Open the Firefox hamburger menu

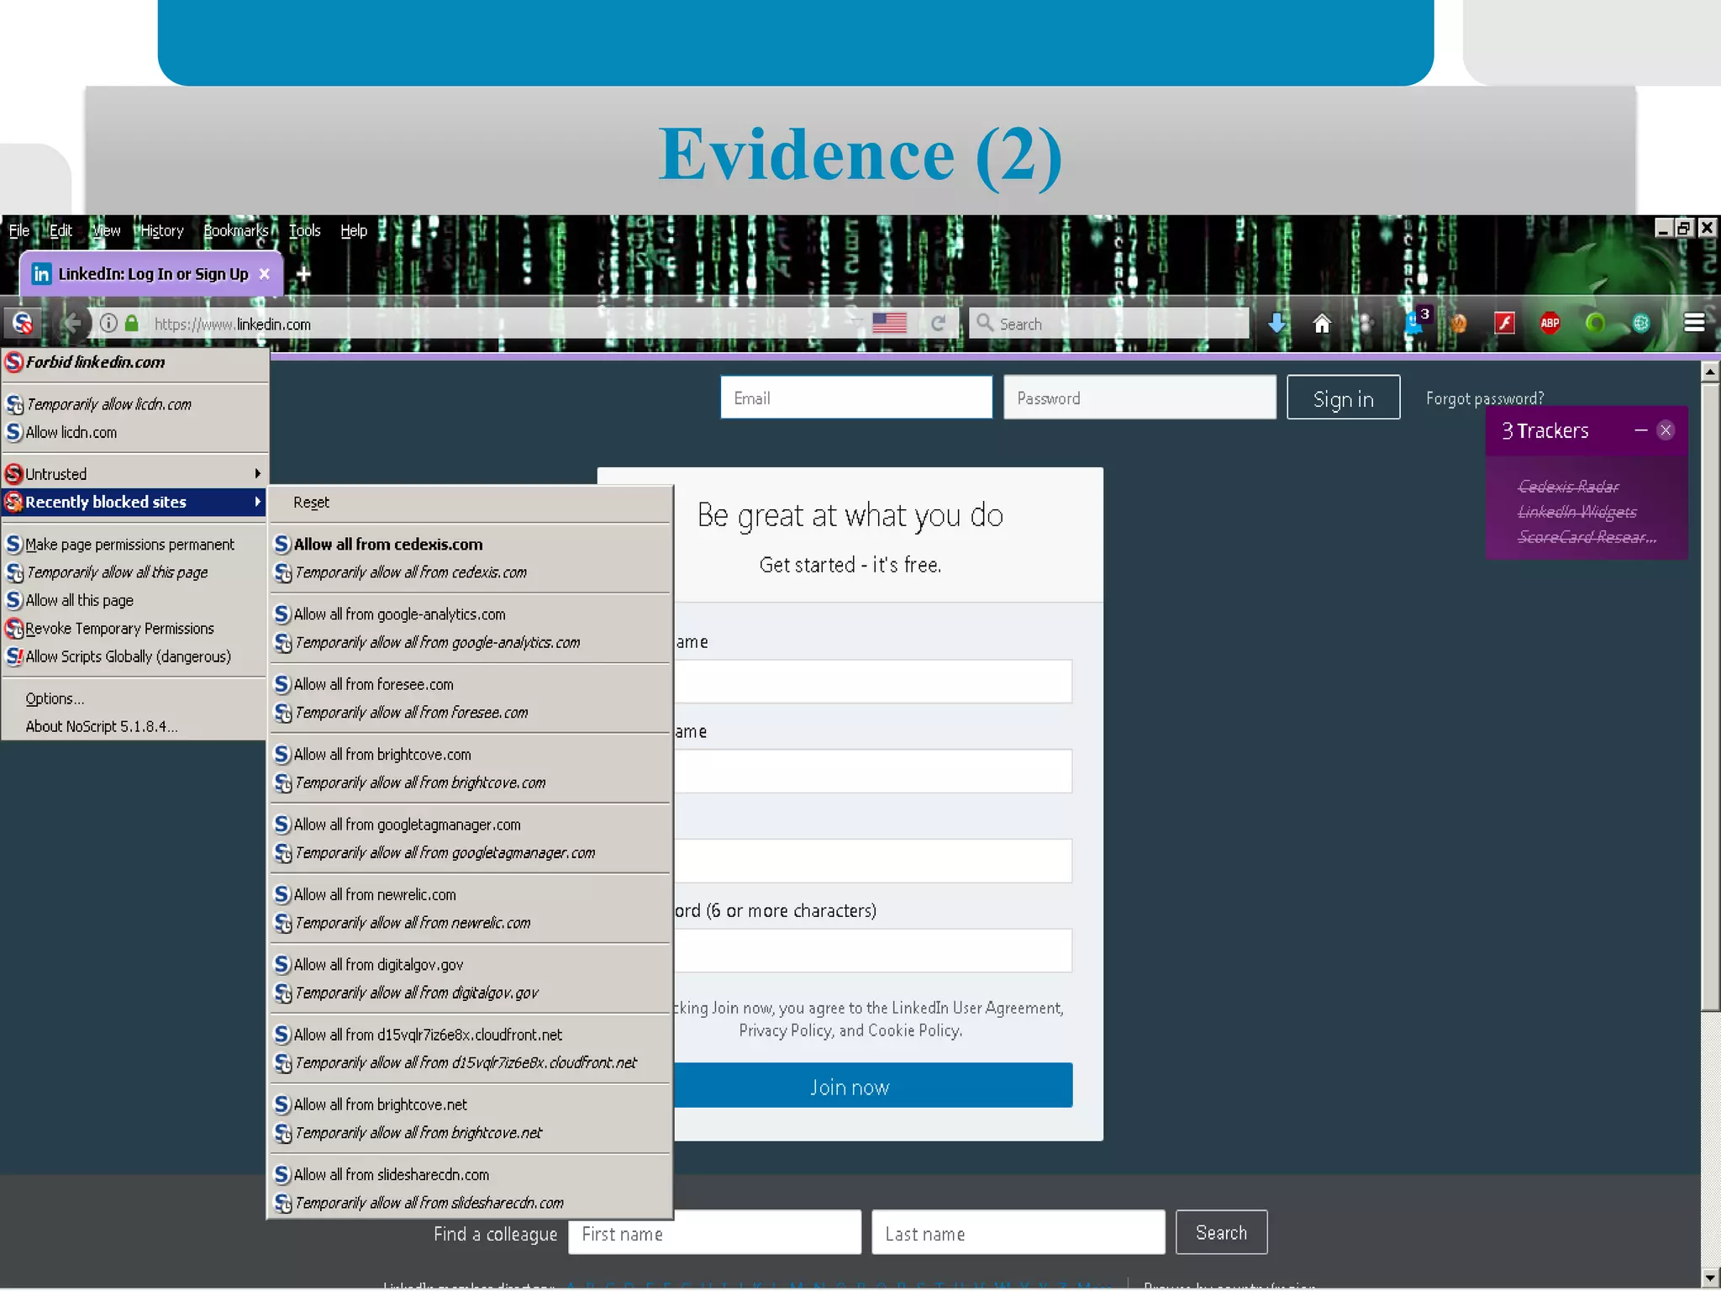click(1694, 323)
